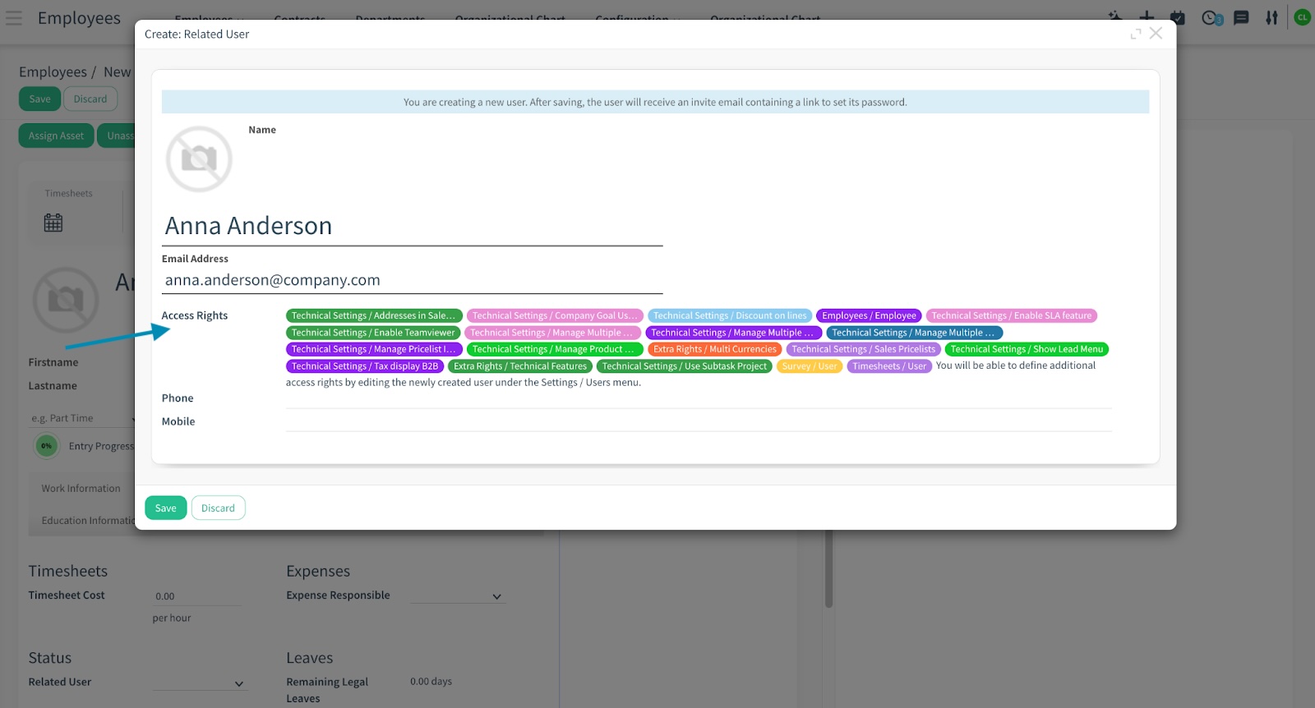Discard the related user dialog changes
This screenshot has height=708, width=1315.
tap(218, 508)
